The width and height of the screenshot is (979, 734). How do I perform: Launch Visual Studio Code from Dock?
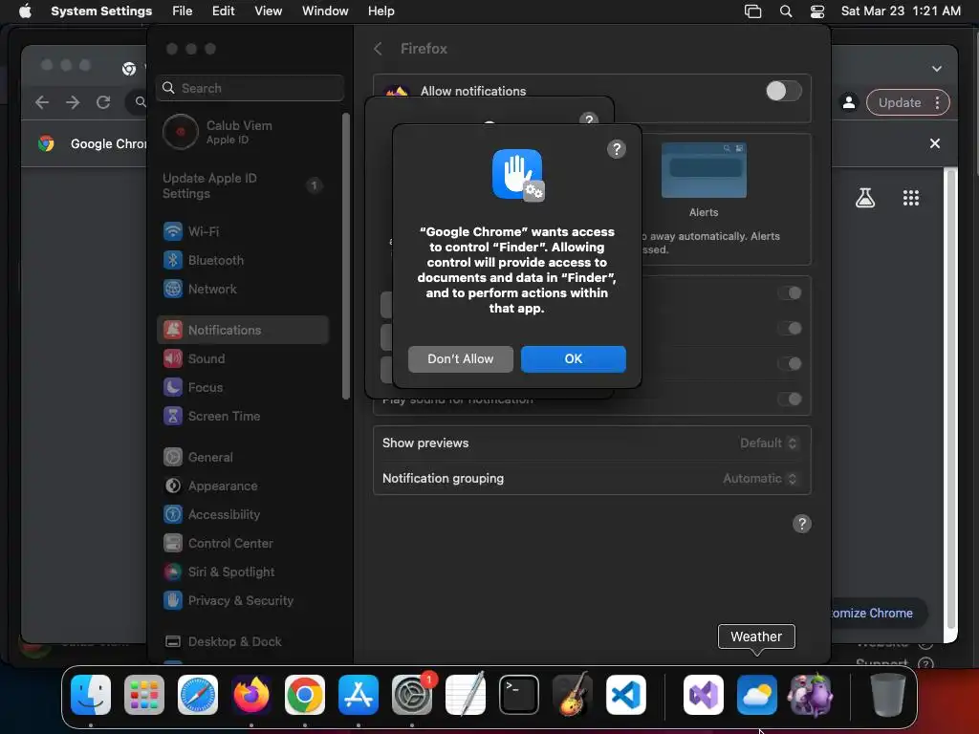(626, 695)
